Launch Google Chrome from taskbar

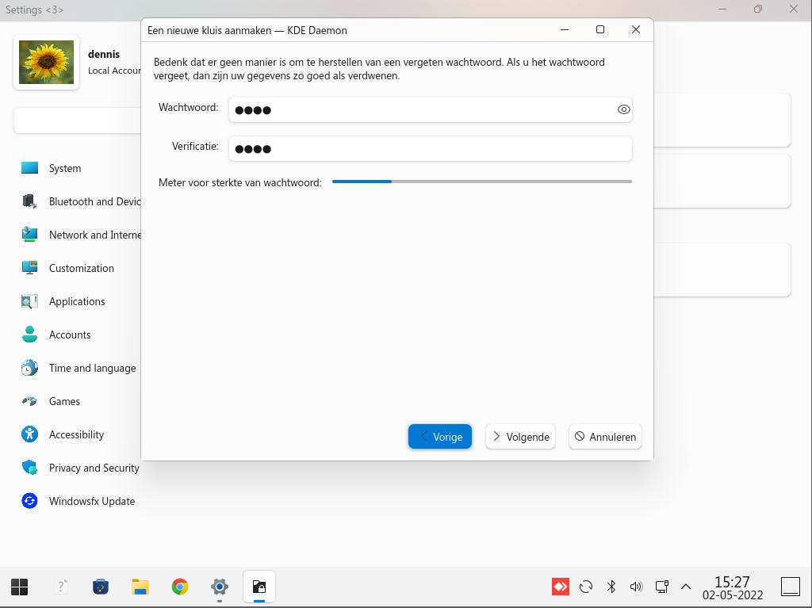click(180, 587)
